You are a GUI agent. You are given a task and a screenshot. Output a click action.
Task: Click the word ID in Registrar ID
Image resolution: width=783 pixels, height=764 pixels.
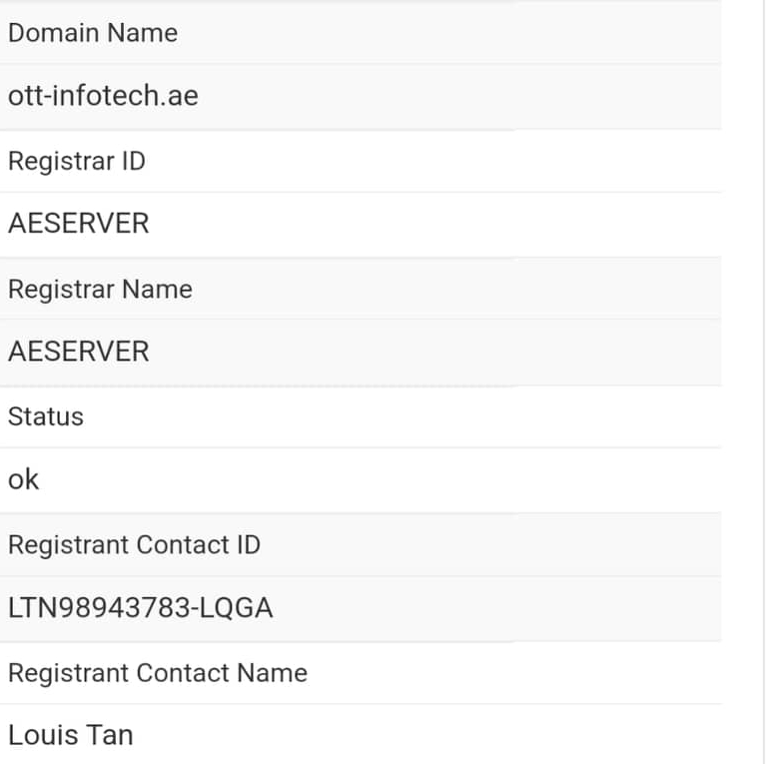133,161
